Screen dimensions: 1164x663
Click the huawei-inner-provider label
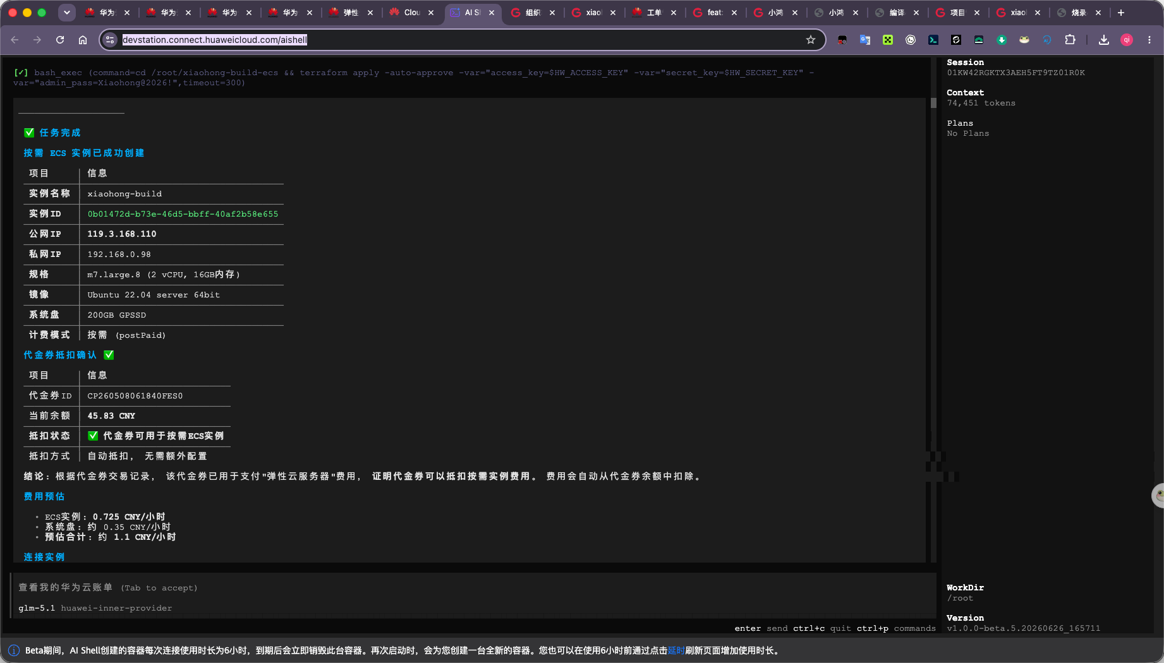tap(116, 608)
